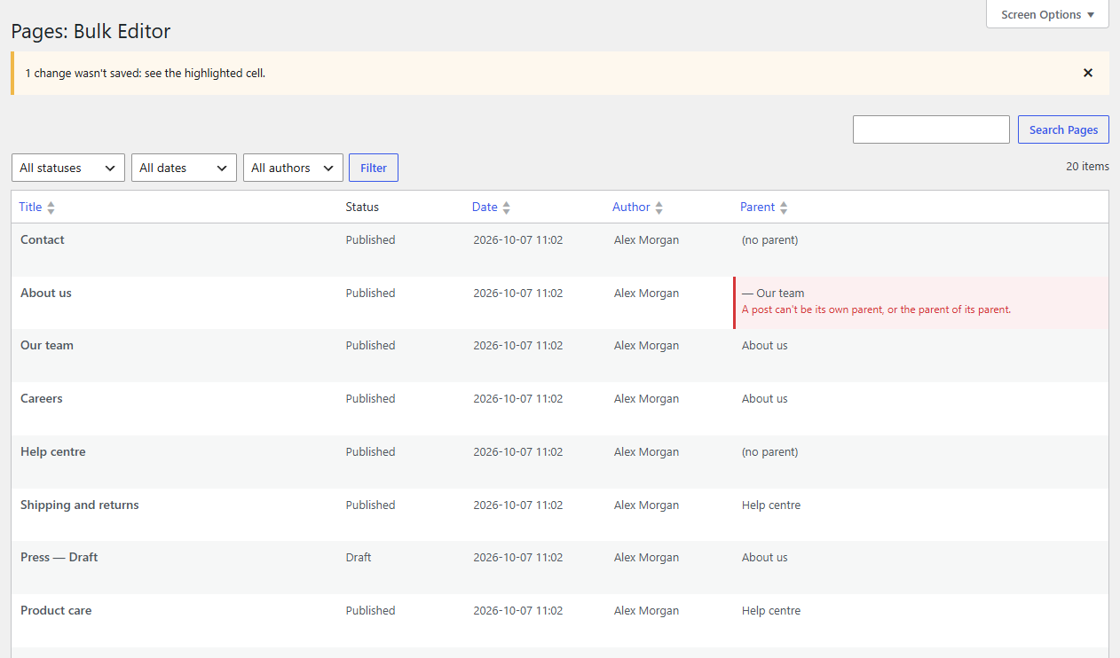The image size is (1120, 658).
Task: Click the date cell in Careers row
Action: click(x=518, y=398)
